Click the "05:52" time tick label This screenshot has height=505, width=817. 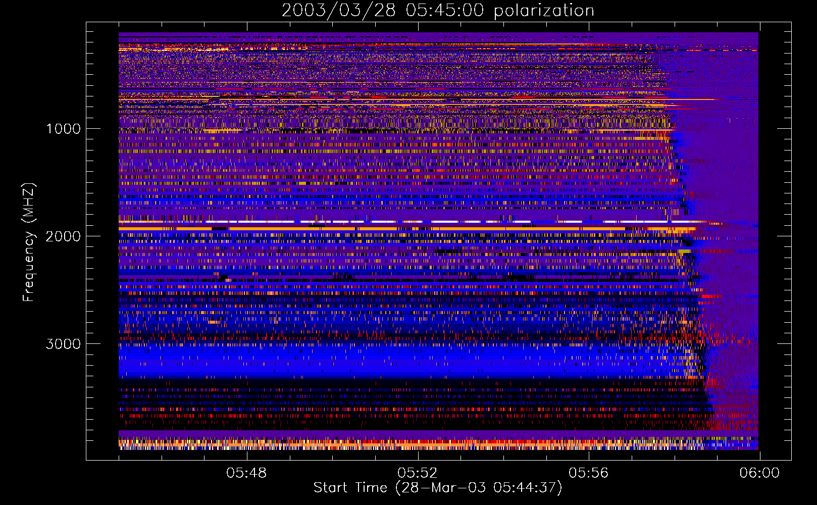pyautogui.click(x=417, y=473)
